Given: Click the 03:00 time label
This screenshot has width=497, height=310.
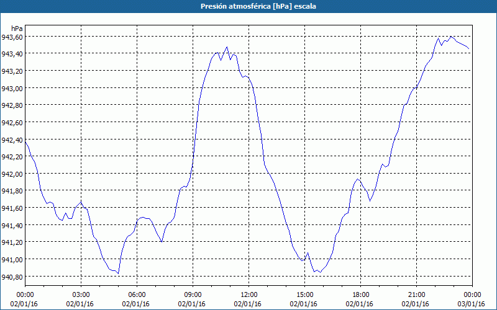Looking at the screenshot, I should coord(81,295).
